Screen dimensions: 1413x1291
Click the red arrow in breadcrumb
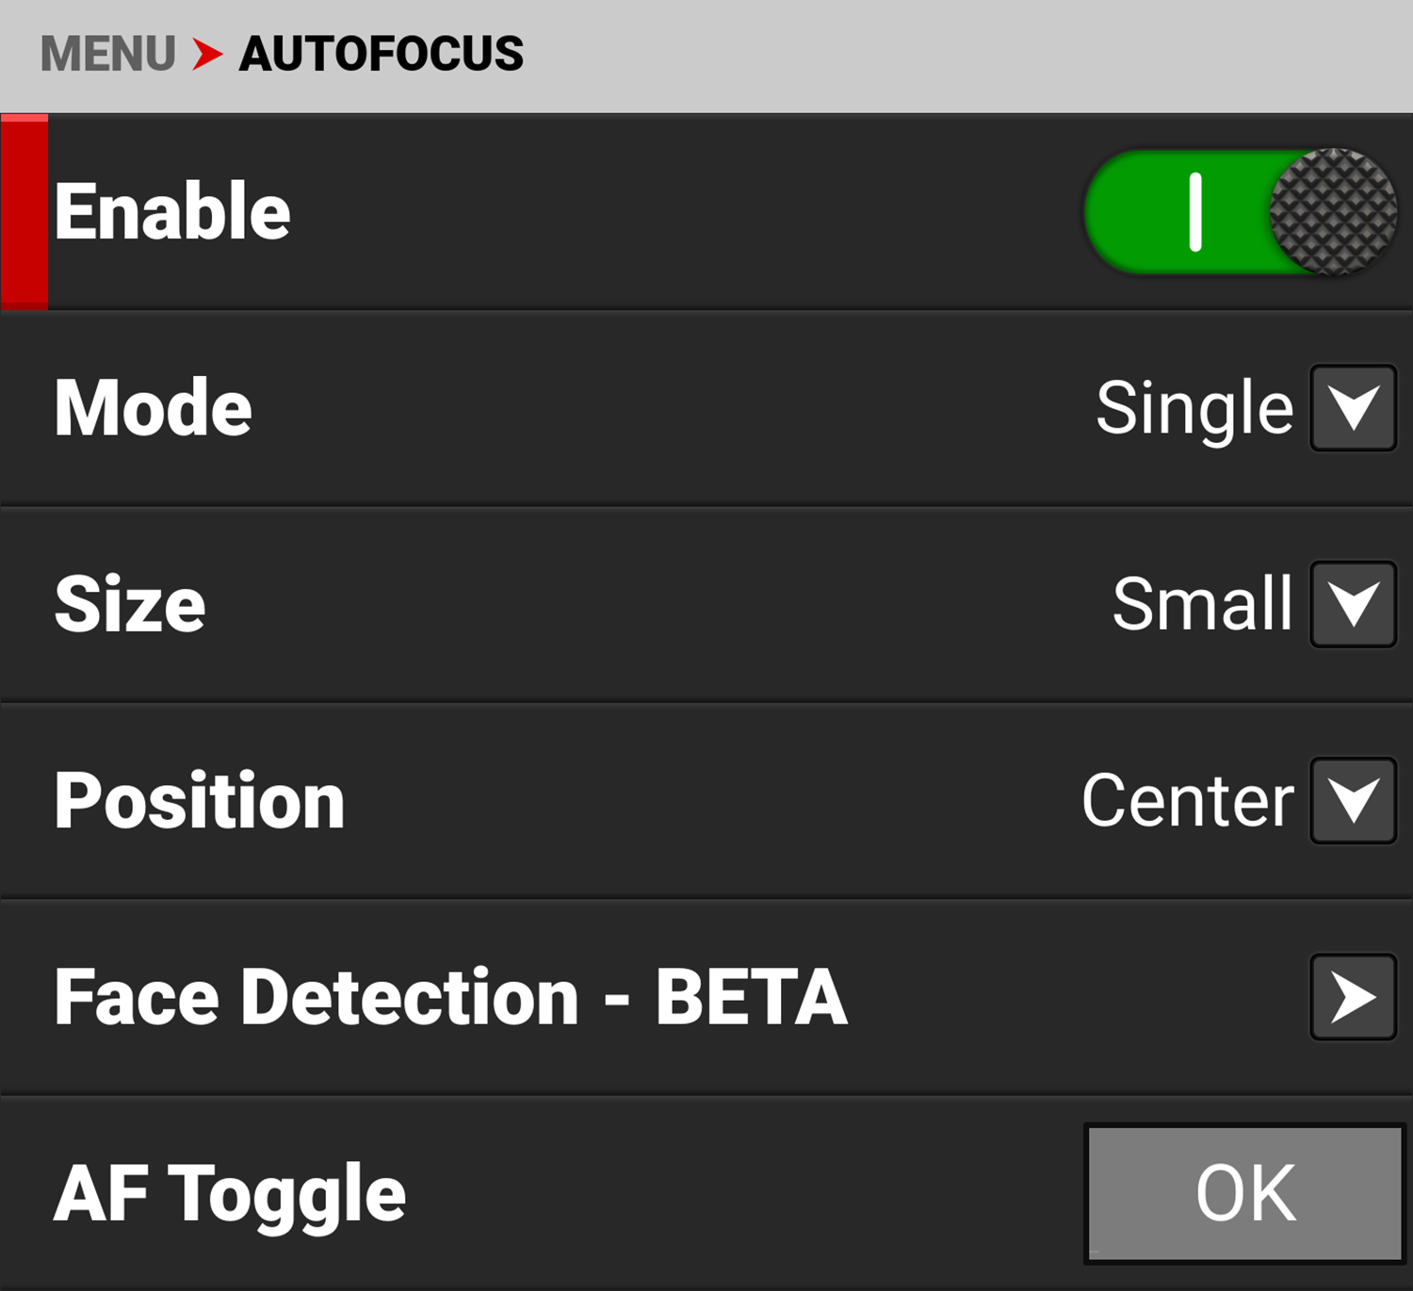point(207,54)
